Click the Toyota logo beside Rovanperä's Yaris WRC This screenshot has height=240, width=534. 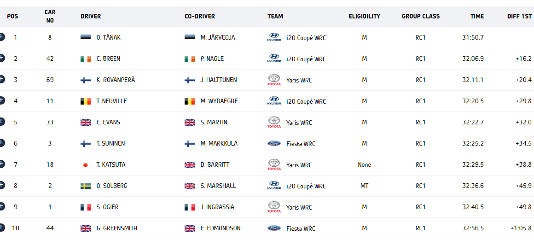tap(274, 80)
